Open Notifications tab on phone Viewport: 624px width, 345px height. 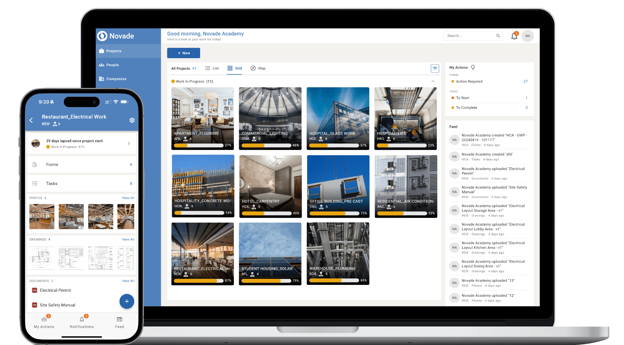click(82, 322)
